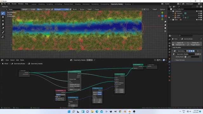Toggle the field collection exclude checkbox

pos(197,20)
